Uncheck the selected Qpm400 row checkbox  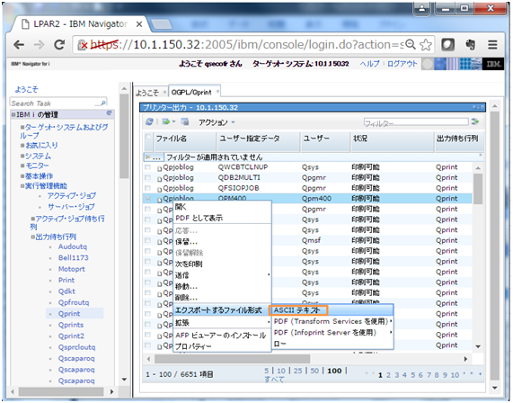point(148,199)
